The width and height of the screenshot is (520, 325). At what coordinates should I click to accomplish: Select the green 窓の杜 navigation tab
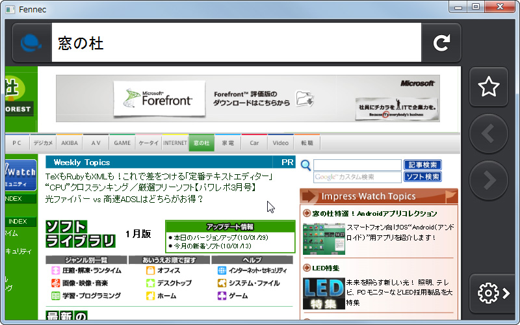point(201,143)
